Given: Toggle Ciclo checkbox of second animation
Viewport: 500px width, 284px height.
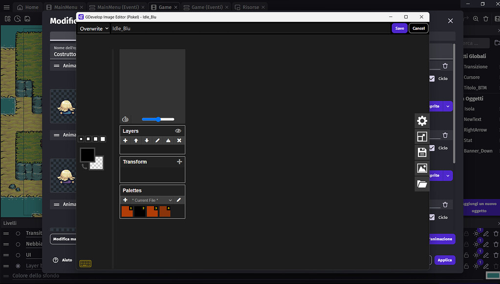Looking at the screenshot, I should 432,148.
